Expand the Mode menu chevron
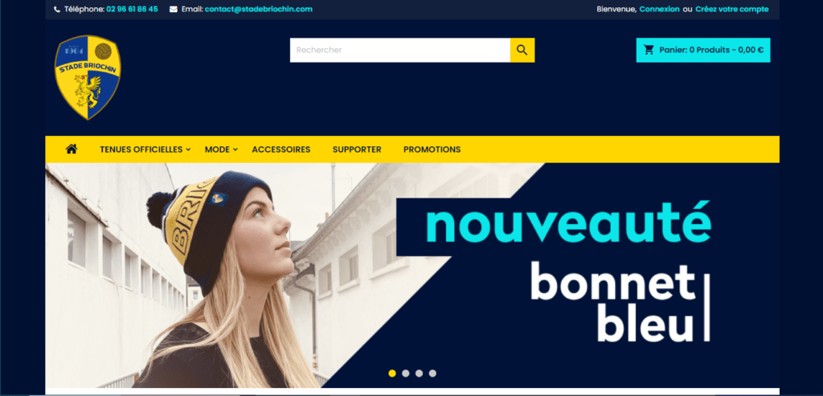The image size is (823, 396). 235,149
